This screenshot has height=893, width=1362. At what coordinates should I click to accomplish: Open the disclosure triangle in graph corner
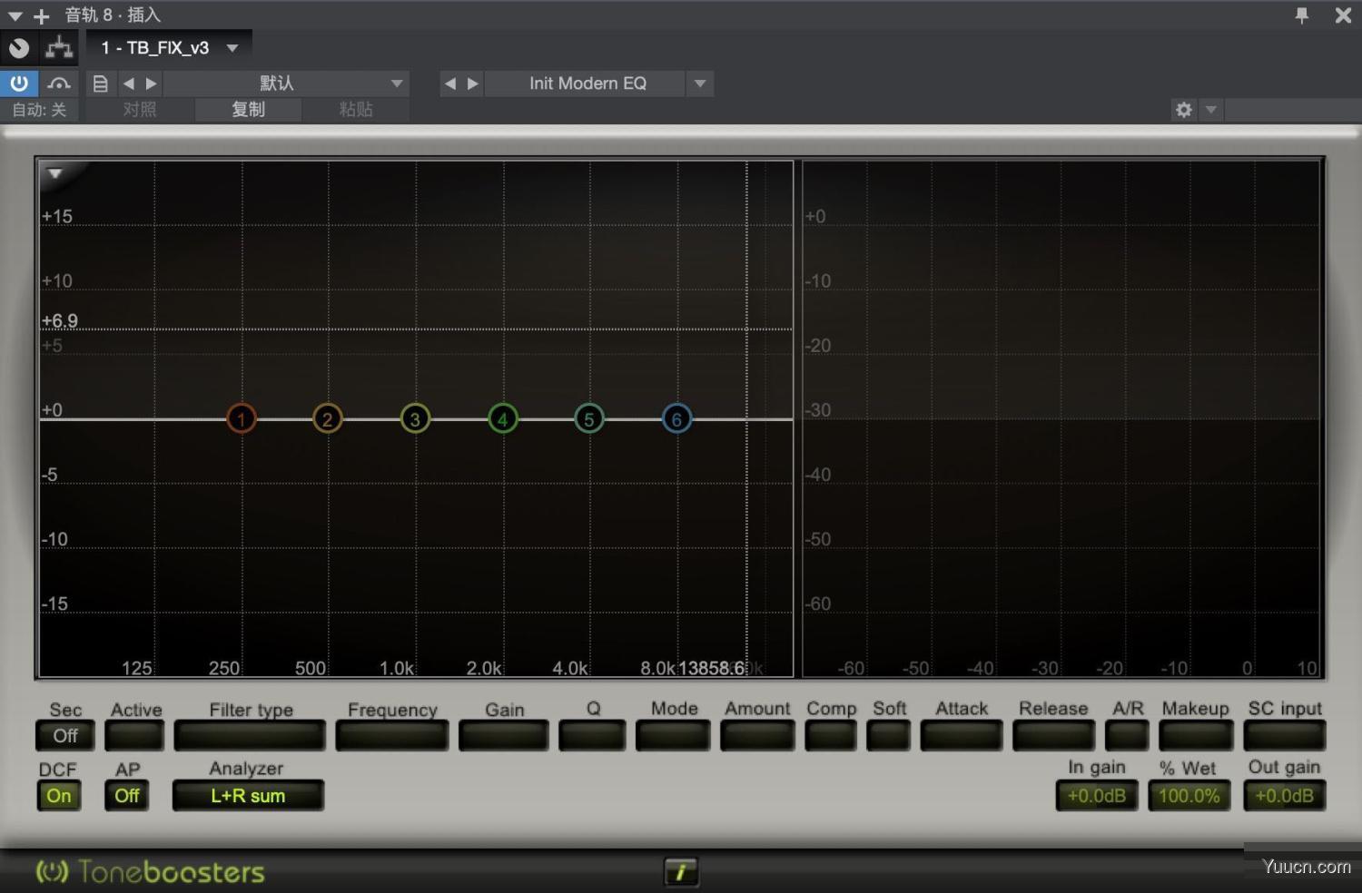(x=55, y=173)
